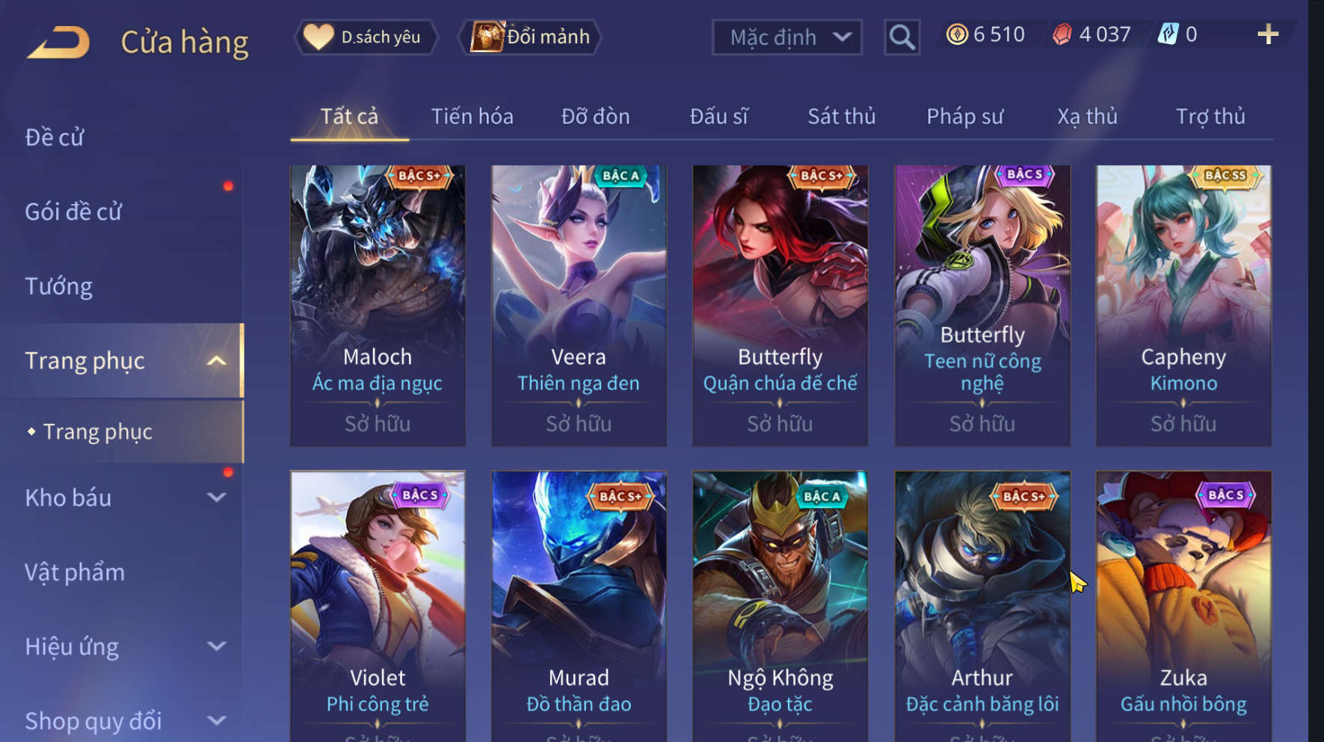Screen dimensions: 1324x742
Task: Switch to the Sát thủ tab
Action: pos(841,117)
